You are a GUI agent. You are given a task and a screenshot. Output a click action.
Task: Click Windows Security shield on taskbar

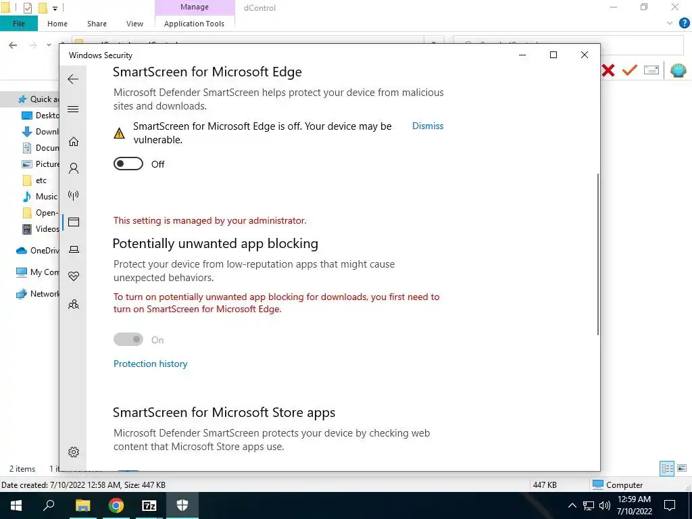182,505
